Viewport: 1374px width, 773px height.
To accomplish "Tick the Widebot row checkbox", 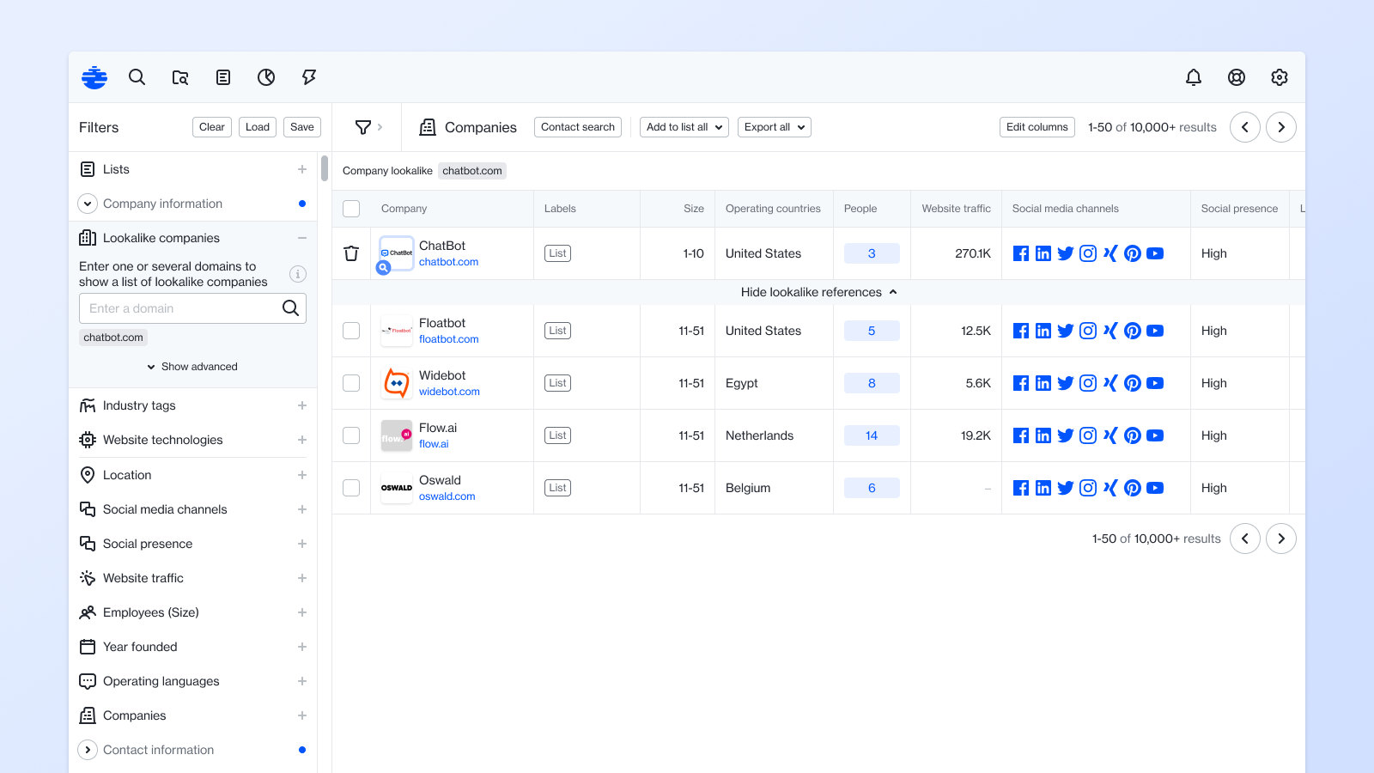I will coord(351,383).
